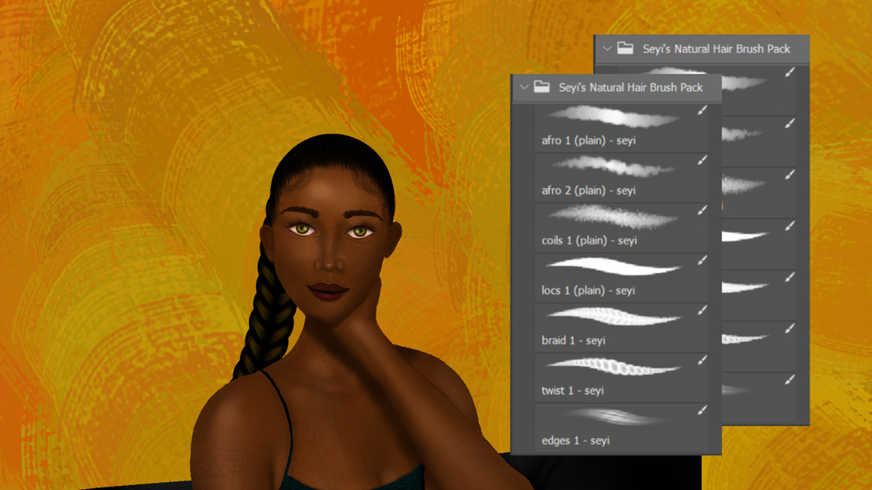Click the third brush icon in the back panel
Image resolution: width=872 pixels, height=490 pixels.
coord(790,174)
